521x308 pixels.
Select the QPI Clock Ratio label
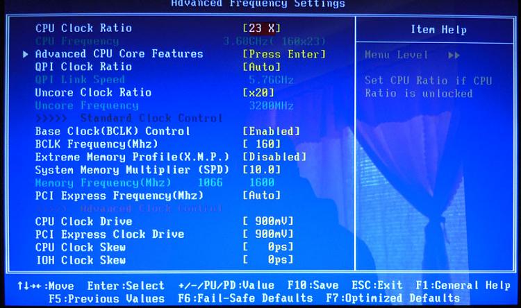point(83,67)
